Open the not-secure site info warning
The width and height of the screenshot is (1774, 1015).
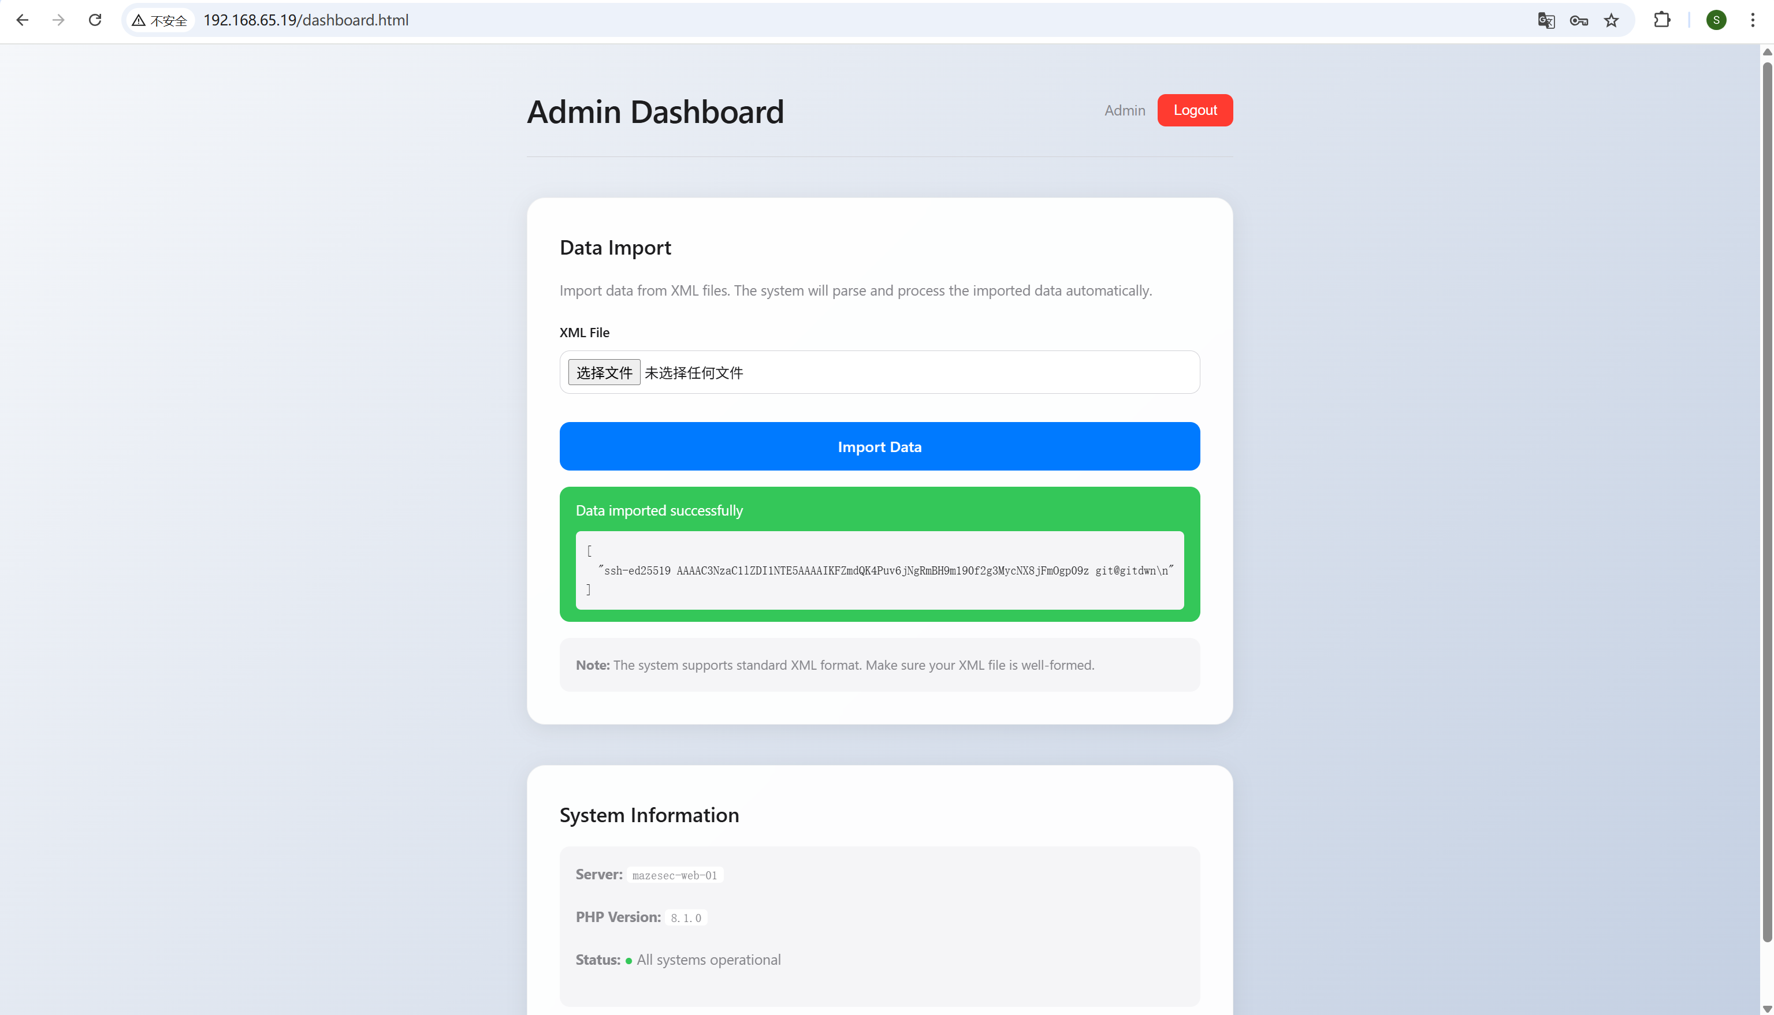(159, 20)
